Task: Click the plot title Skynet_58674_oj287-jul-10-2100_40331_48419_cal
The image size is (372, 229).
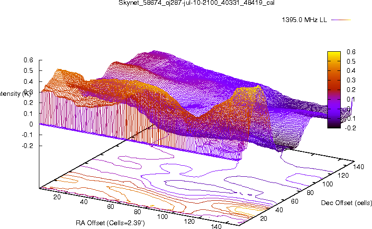Action: click(196, 3)
